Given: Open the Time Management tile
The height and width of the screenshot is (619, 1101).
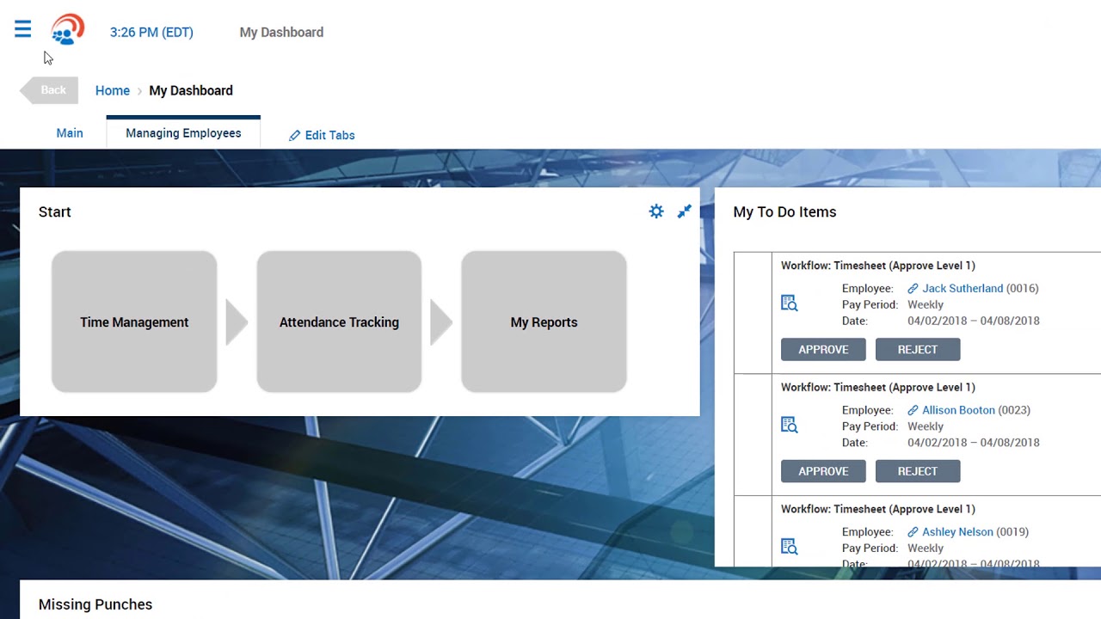Looking at the screenshot, I should click(x=134, y=322).
